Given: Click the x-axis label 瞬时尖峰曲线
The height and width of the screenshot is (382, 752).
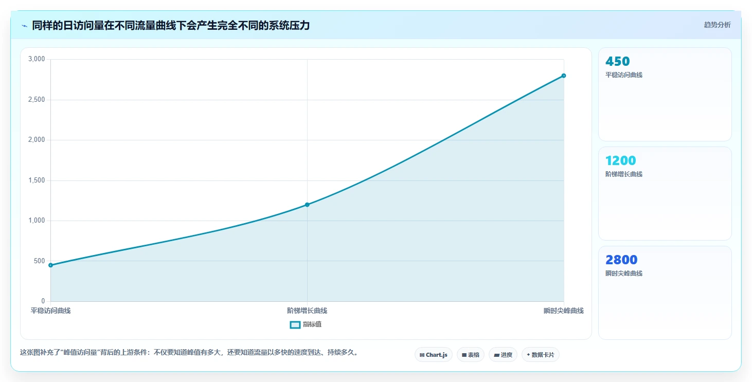Looking at the screenshot, I should [x=564, y=311].
